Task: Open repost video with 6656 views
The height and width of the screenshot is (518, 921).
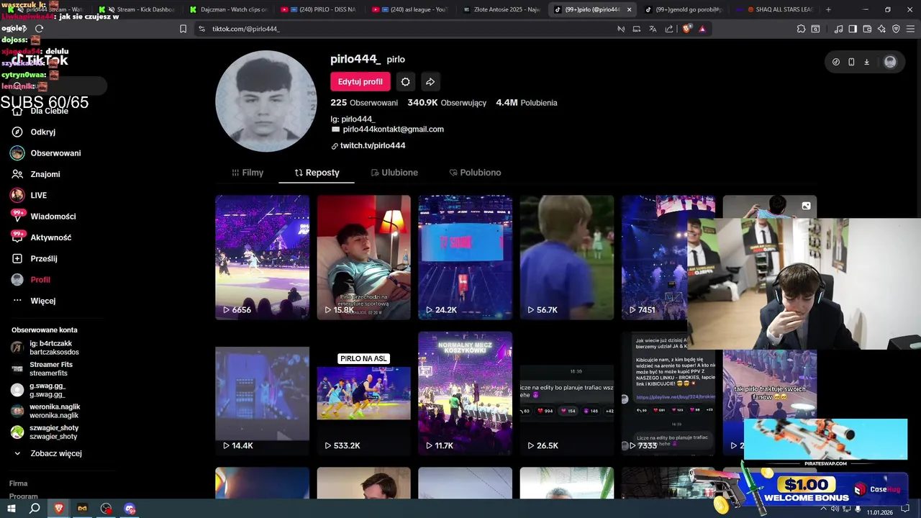Action: (x=262, y=257)
